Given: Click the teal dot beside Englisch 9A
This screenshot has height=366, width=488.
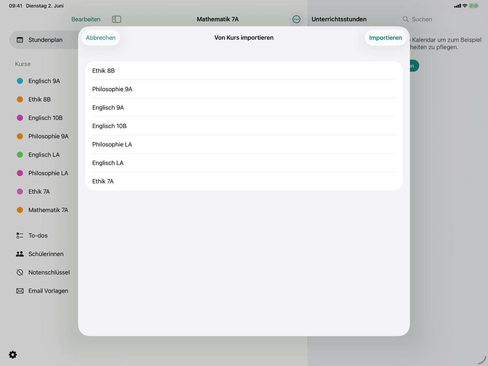Looking at the screenshot, I should click(20, 81).
